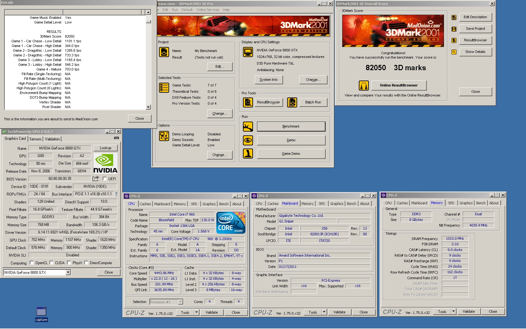Click the Benchmark button
The width and height of the screenshot is (526, 329).
[291, 127]
